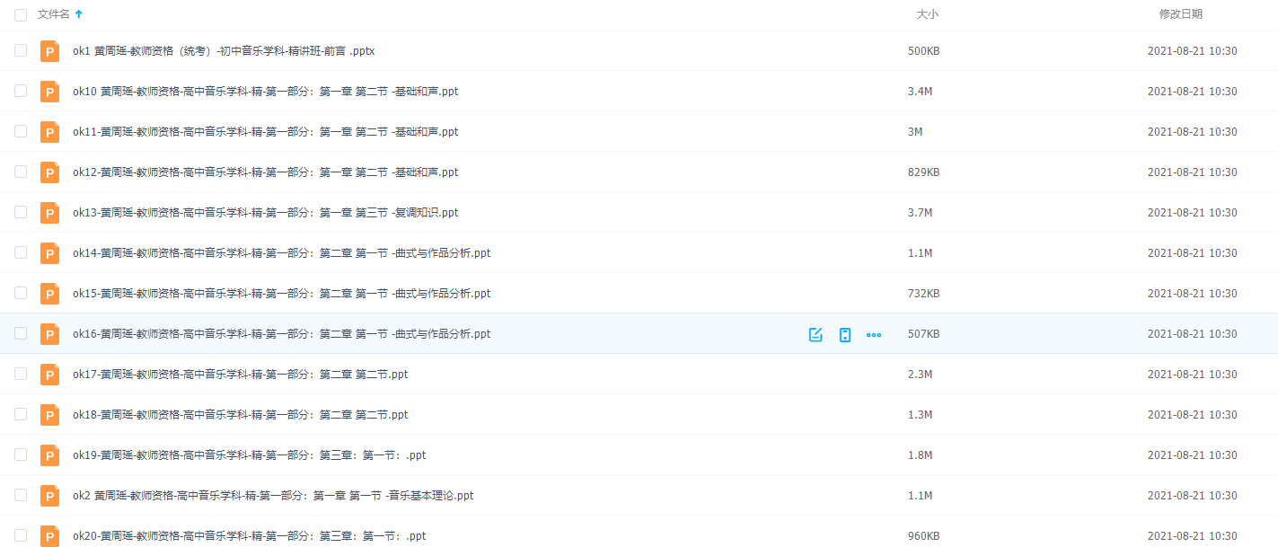Toggle the select-all checkbox in the header

coord(21,13)
